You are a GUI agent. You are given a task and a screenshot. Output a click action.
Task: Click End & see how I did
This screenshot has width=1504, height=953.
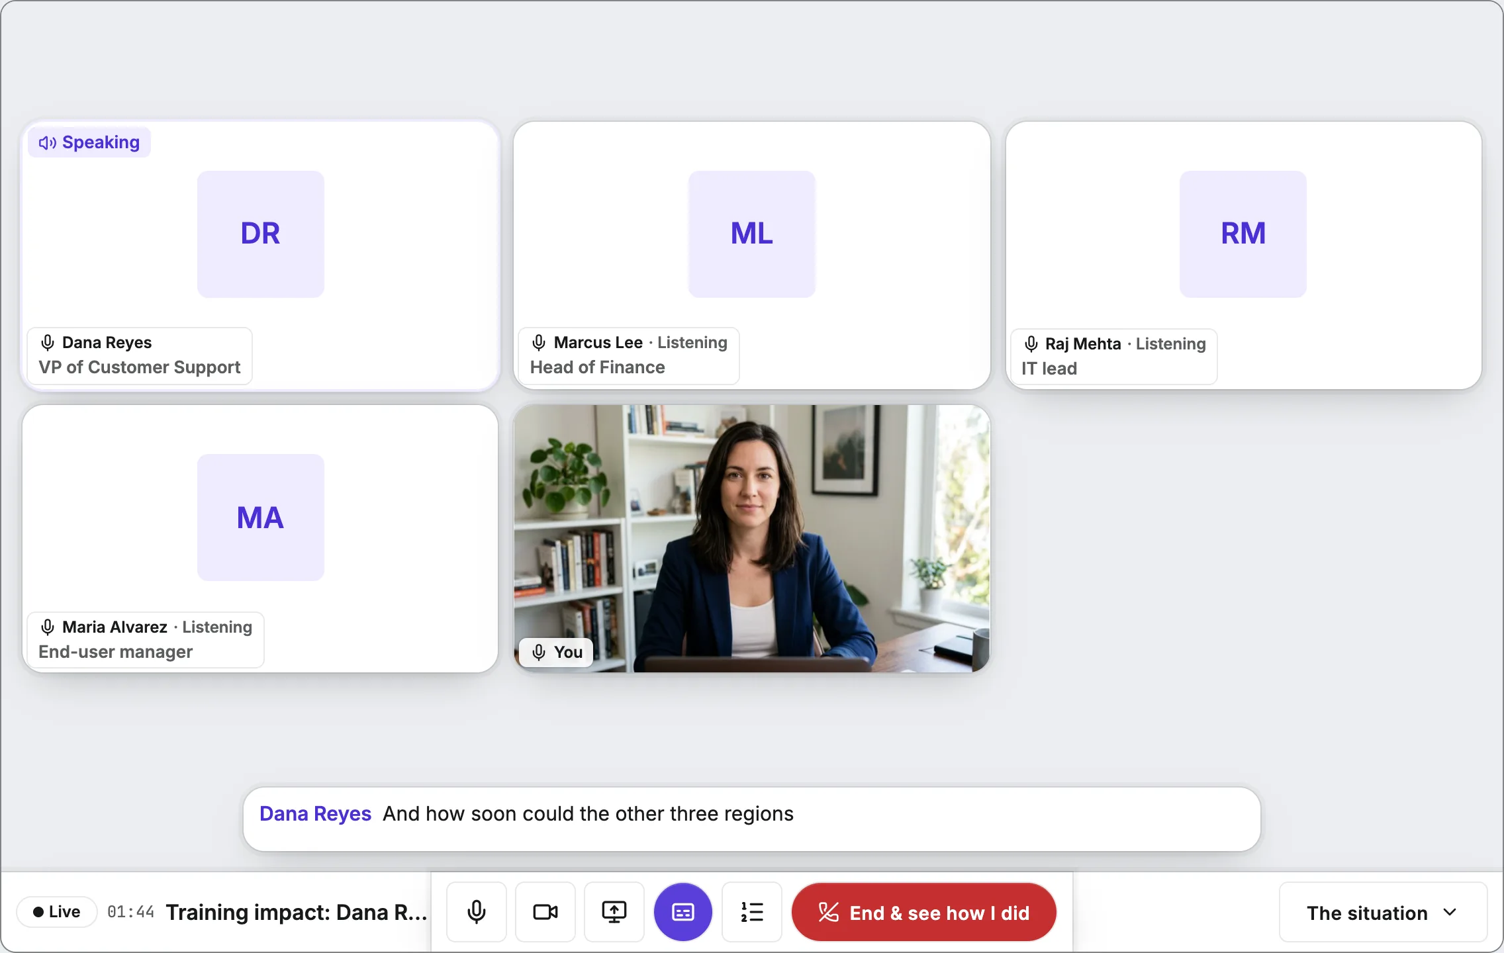pos(924,912)
